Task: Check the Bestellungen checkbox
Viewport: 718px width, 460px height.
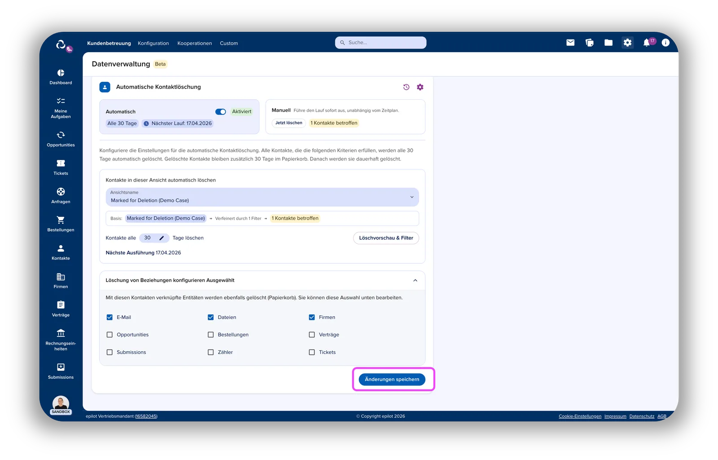Action: point(210,335)
